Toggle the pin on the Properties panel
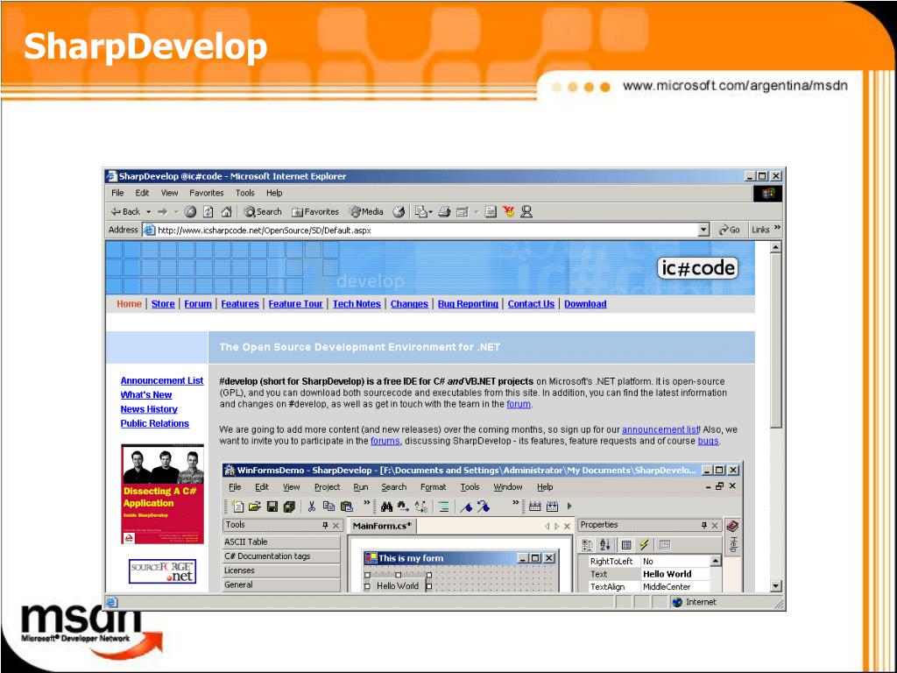Image resolution: width=897 pixels, height=673 pixels. point(704,526)
